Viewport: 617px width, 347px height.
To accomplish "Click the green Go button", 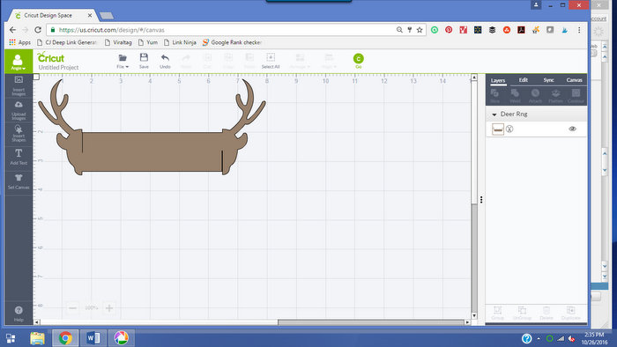I will point(359,61).
